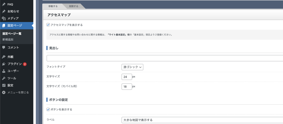Click the サイト基本設定 bold text
Screen dimensions: 283x124
point(116,34)
